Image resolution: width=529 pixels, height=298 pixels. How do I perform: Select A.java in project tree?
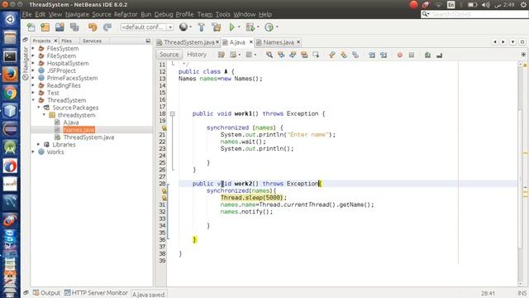tap(71, 123)
